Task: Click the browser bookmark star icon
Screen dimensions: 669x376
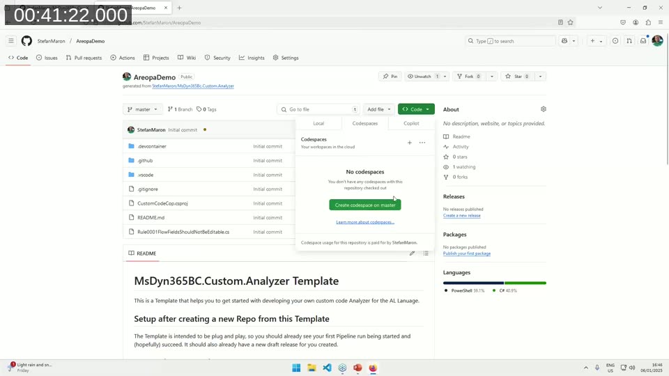Action: [x=571, y=22]
